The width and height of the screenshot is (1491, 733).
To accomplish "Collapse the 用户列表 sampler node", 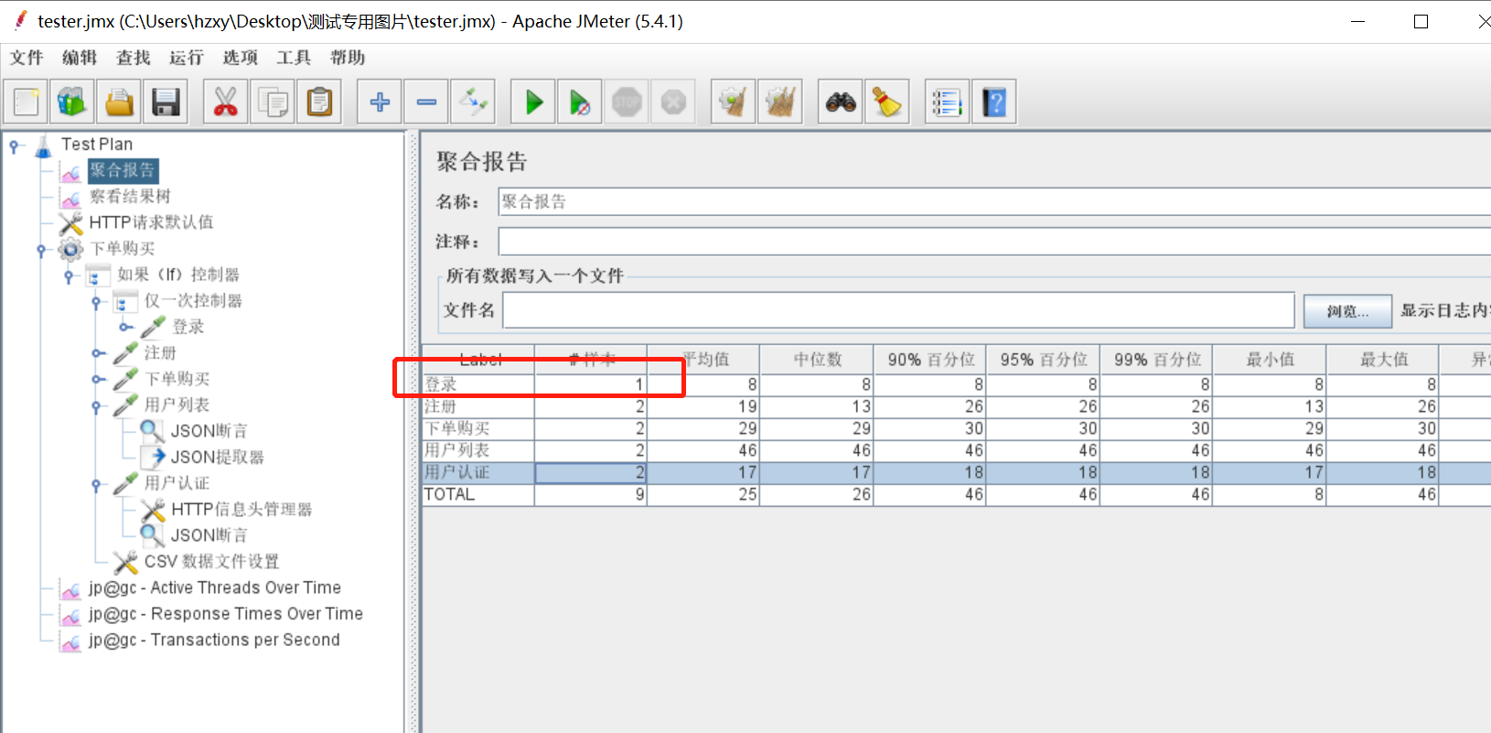I will [x=96, y=405].
